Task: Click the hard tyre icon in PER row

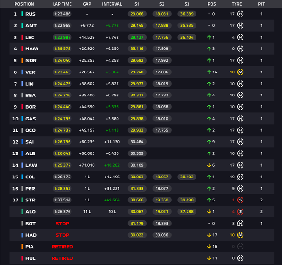Action: pos(240,189)
